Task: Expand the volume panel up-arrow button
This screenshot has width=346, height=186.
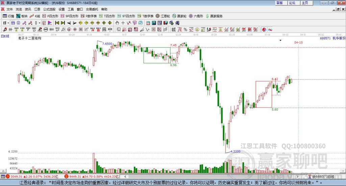Action: 3,171
